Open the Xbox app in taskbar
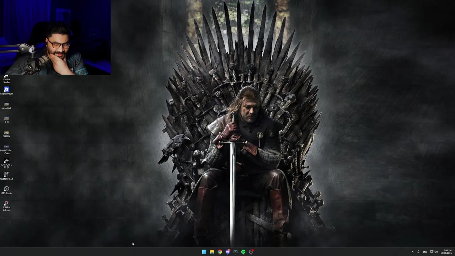The image size is (455, 256). [235, 252]
